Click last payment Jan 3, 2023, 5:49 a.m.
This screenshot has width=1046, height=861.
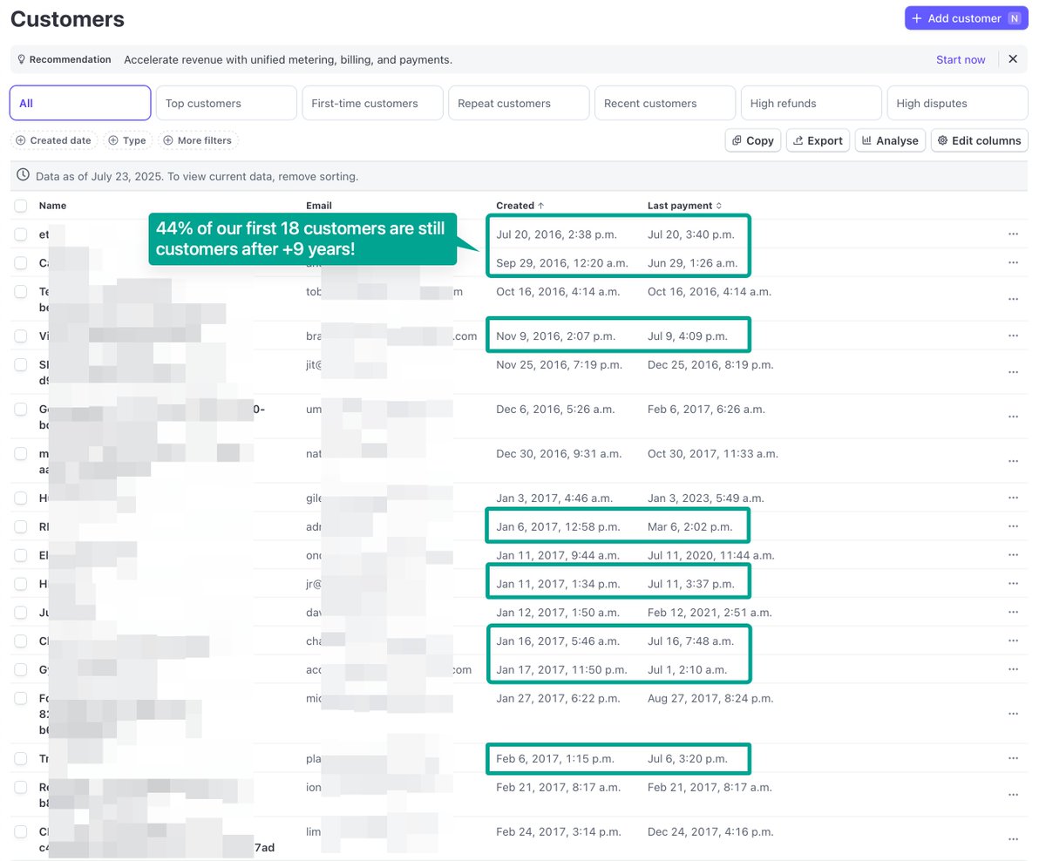pos(706,498)
